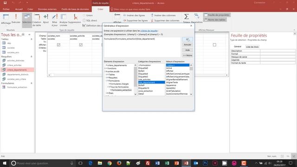Screen dimensions: 297x167
Task: Click the Save icon in title bar
Action: pyautogui.click(x=5, y=3)
